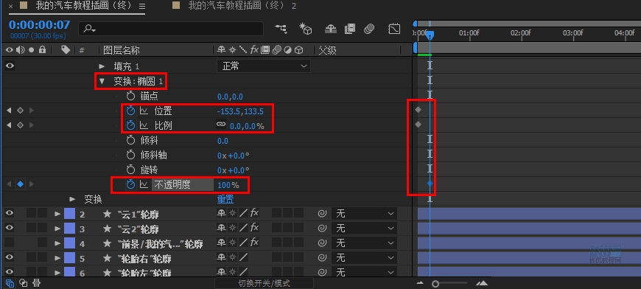Click the stopwatch for 位置
Image resolution: width=641 pixels, height=289 pixels.
click(130, 111)
